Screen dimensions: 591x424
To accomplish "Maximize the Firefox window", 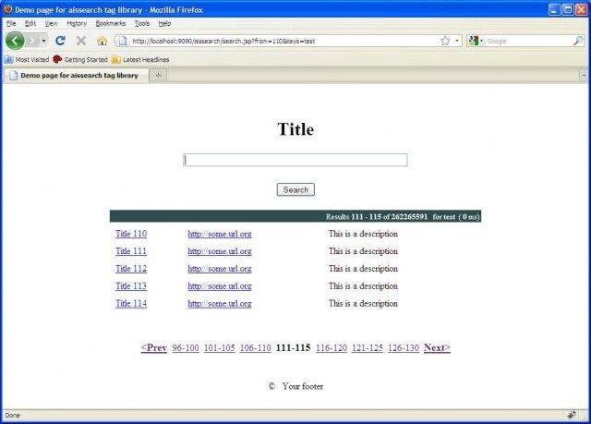I will coord(568,10).
